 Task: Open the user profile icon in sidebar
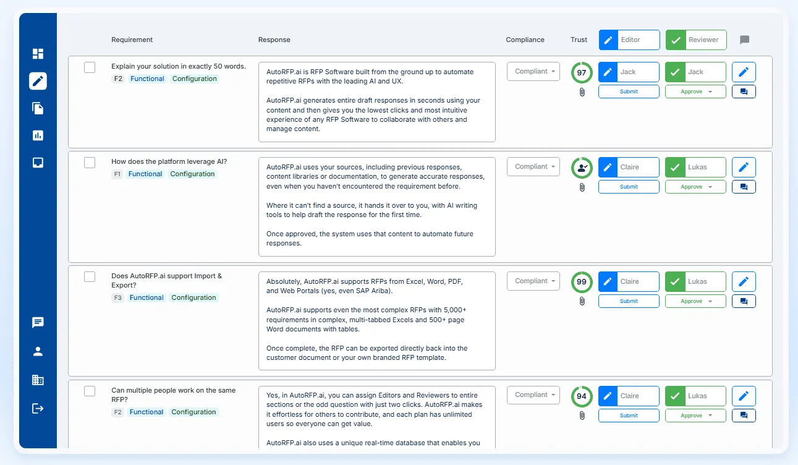point(38,351)
